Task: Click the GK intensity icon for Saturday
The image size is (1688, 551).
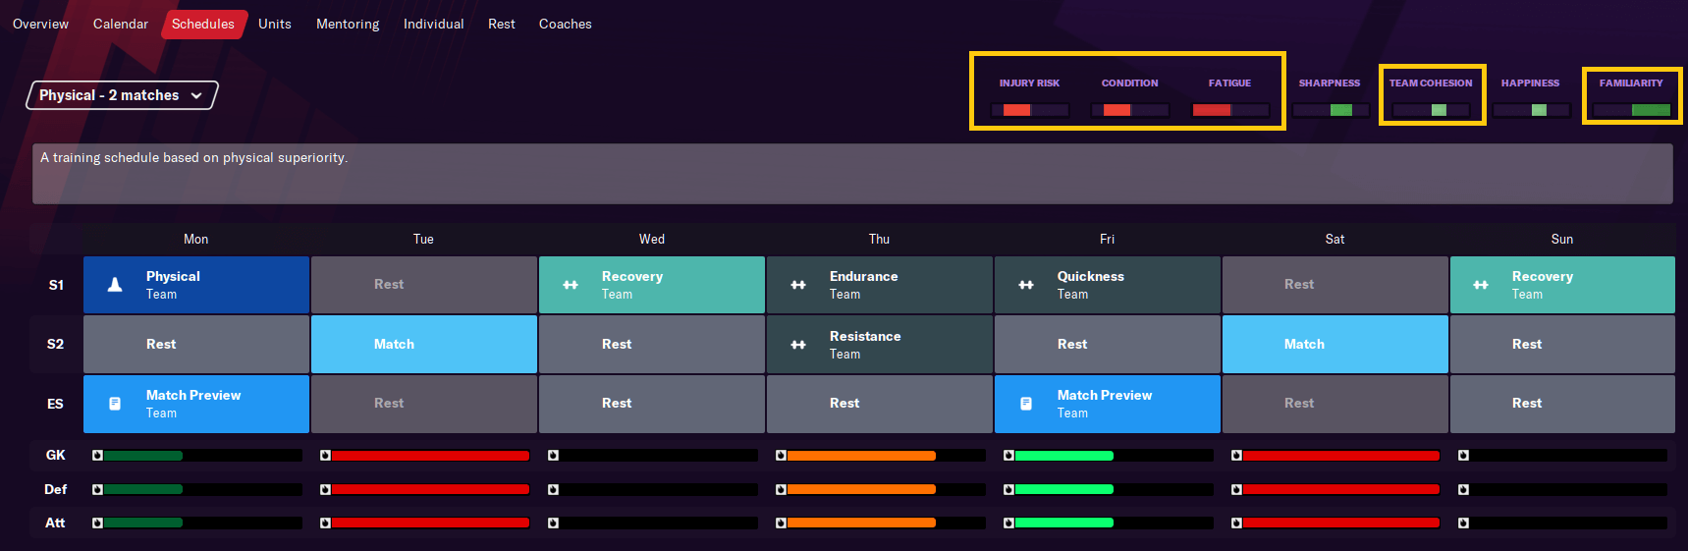Action: tap(1236, 456)
